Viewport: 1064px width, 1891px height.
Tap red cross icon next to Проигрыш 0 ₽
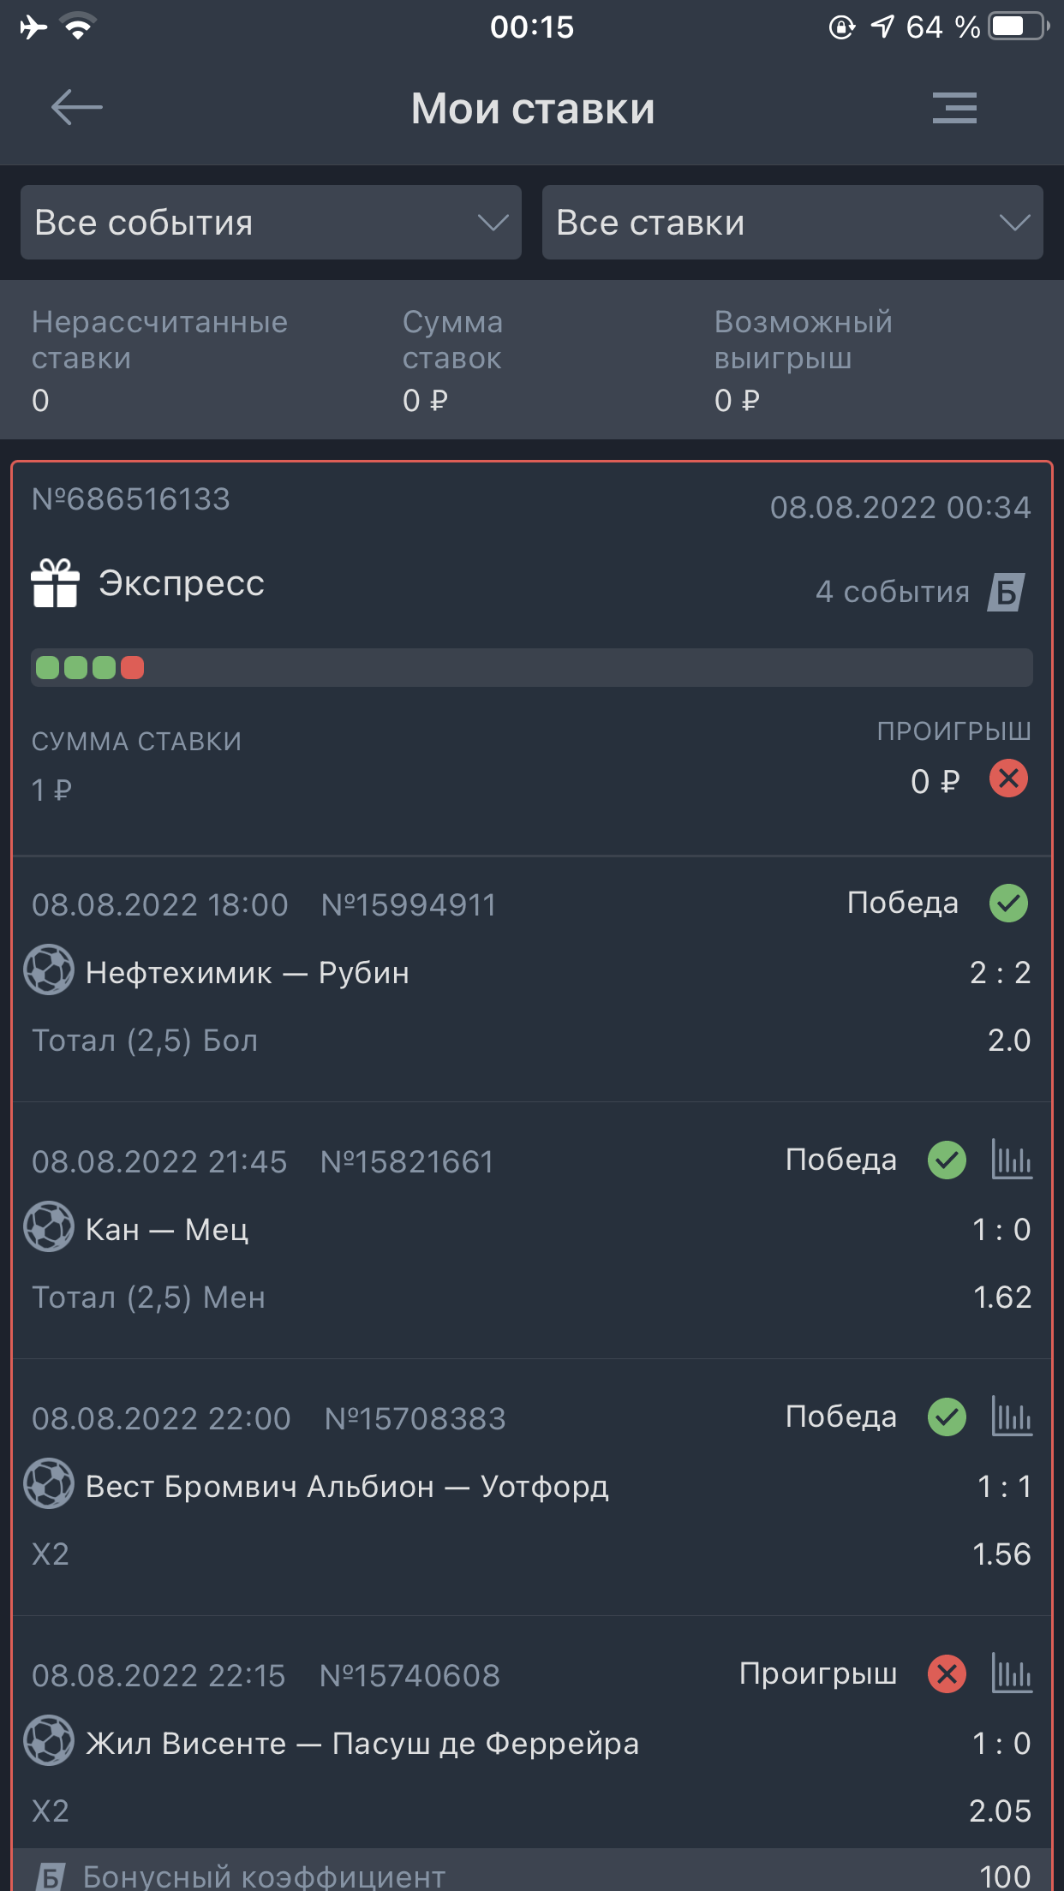(1008, 778)
